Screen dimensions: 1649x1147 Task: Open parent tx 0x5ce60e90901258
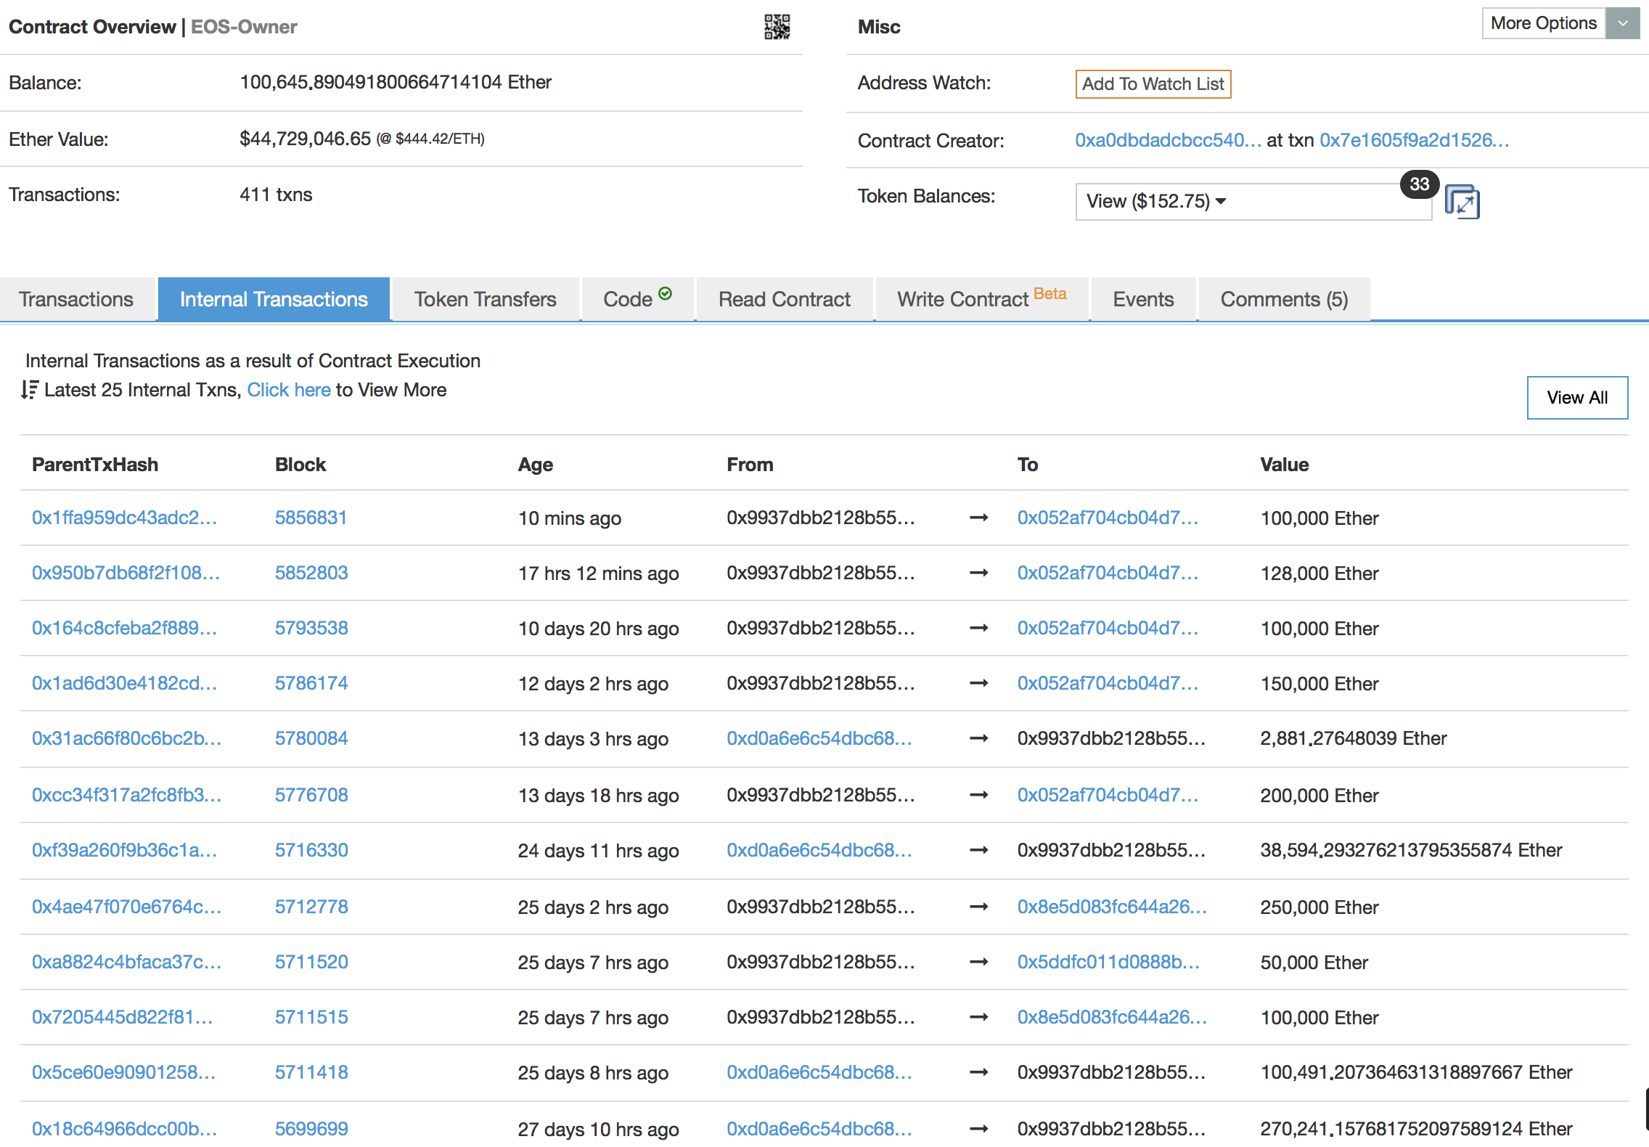123,1072
